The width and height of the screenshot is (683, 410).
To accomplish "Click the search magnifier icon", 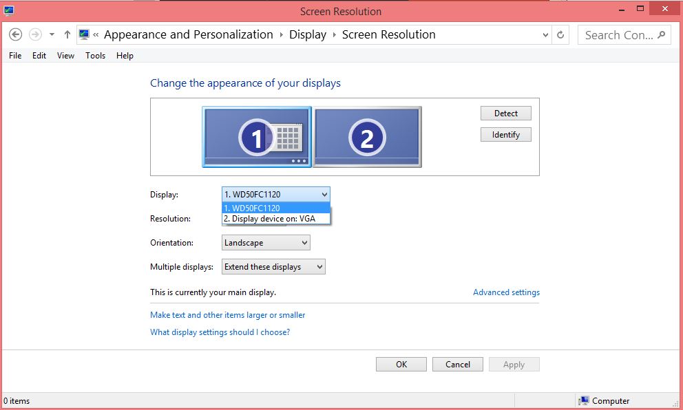I will pos(661,34).
